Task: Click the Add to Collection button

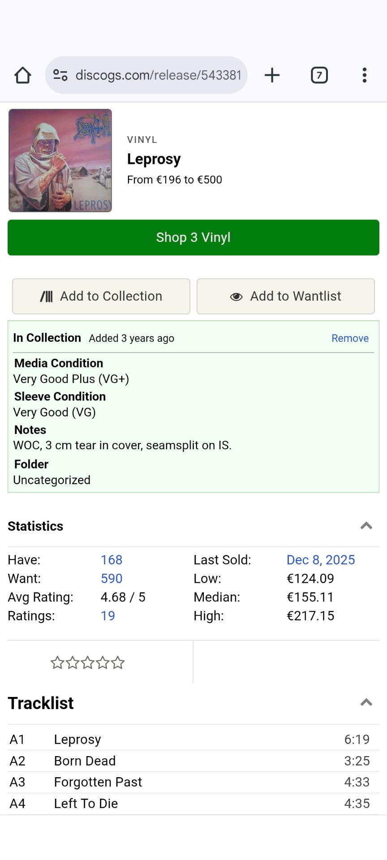Action: click(x=101, y=296)
